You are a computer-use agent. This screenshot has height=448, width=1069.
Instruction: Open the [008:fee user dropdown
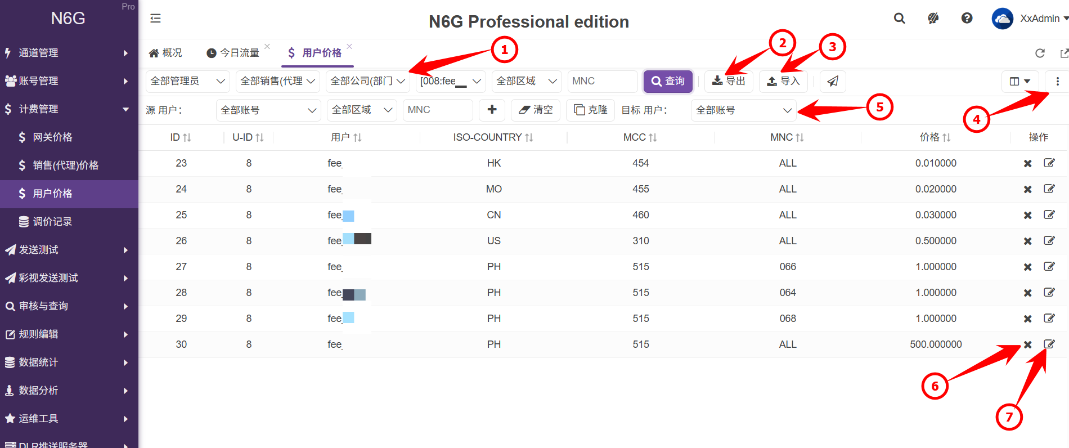tap(451, 81)
